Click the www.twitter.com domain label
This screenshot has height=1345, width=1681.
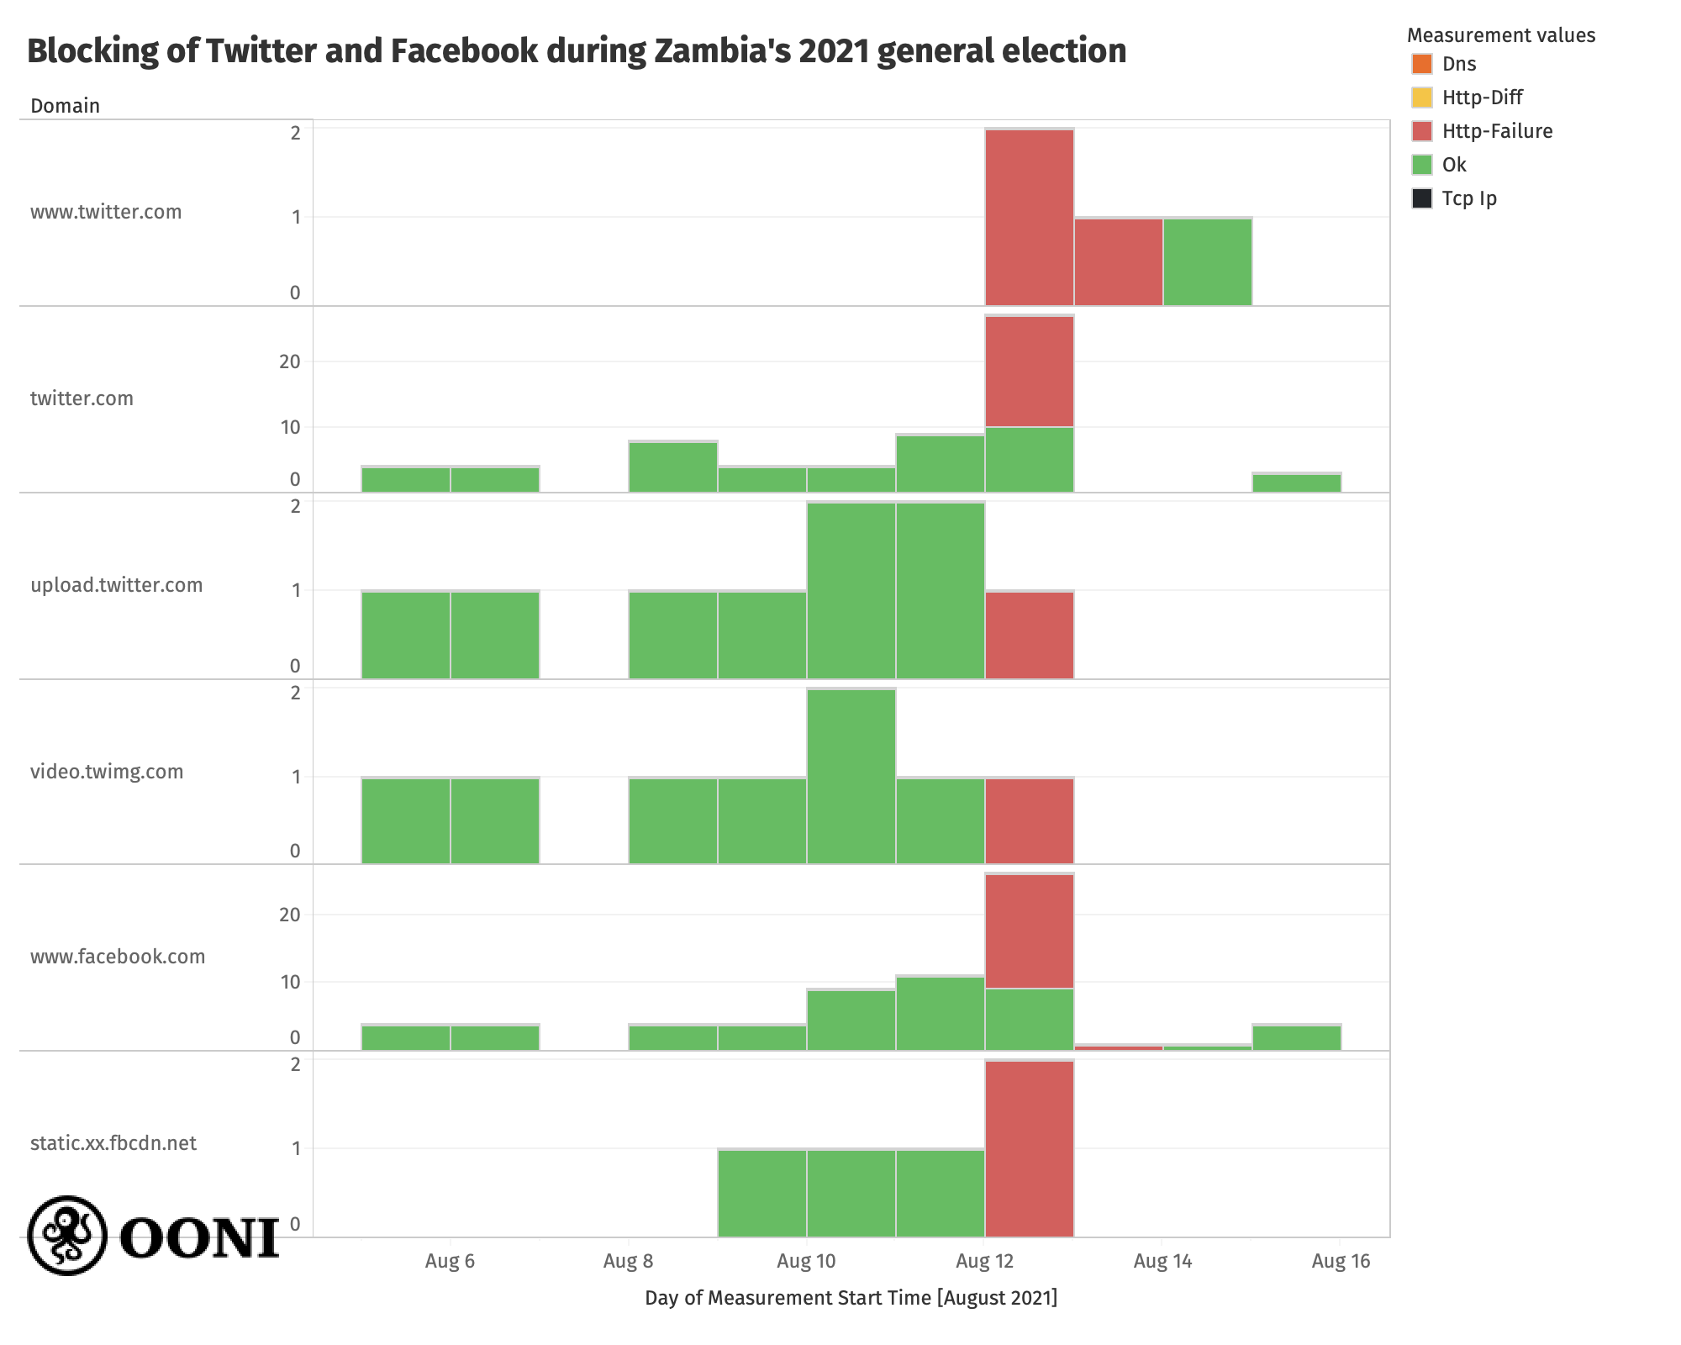click(x=106, y=212)
